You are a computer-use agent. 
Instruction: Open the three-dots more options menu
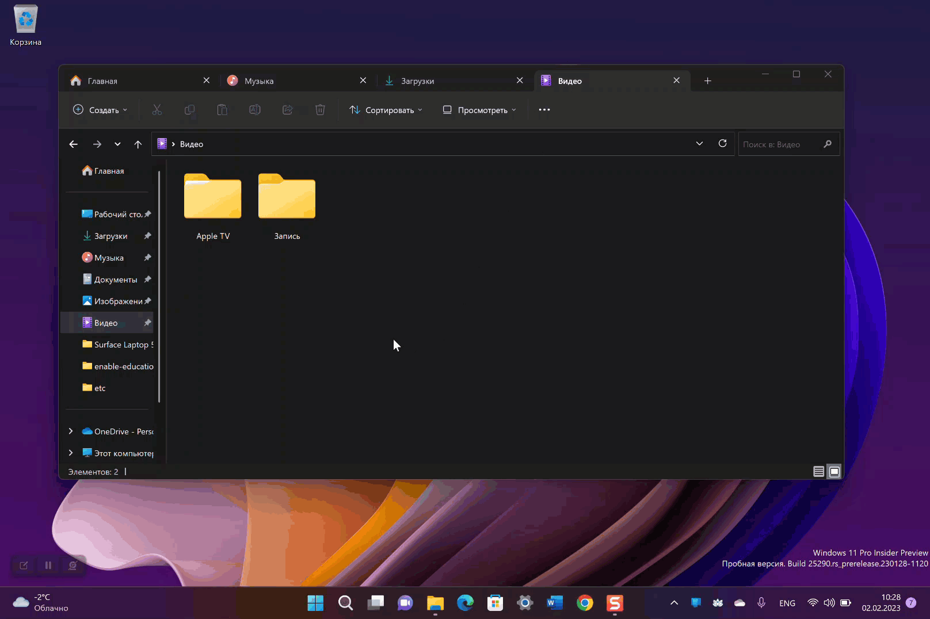[x=544, y=110]
